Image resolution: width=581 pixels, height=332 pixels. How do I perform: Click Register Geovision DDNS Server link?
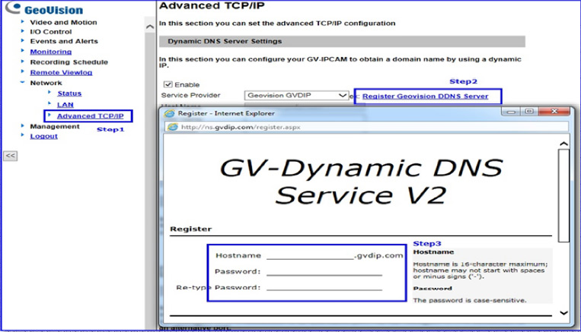(426, 96)
